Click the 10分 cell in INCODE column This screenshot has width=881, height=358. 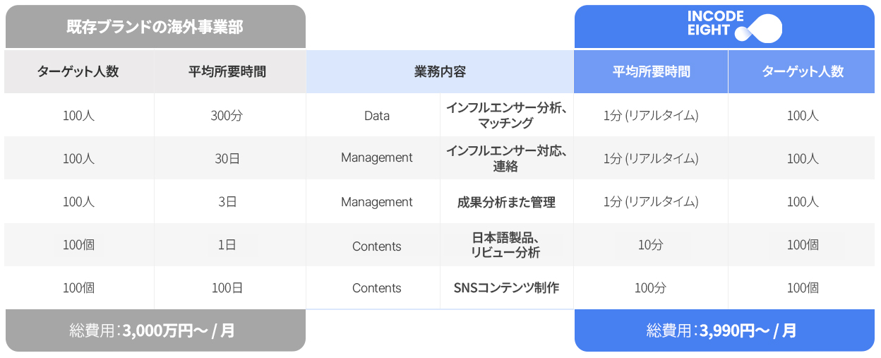pyautogui.click(x=650, y=245)
